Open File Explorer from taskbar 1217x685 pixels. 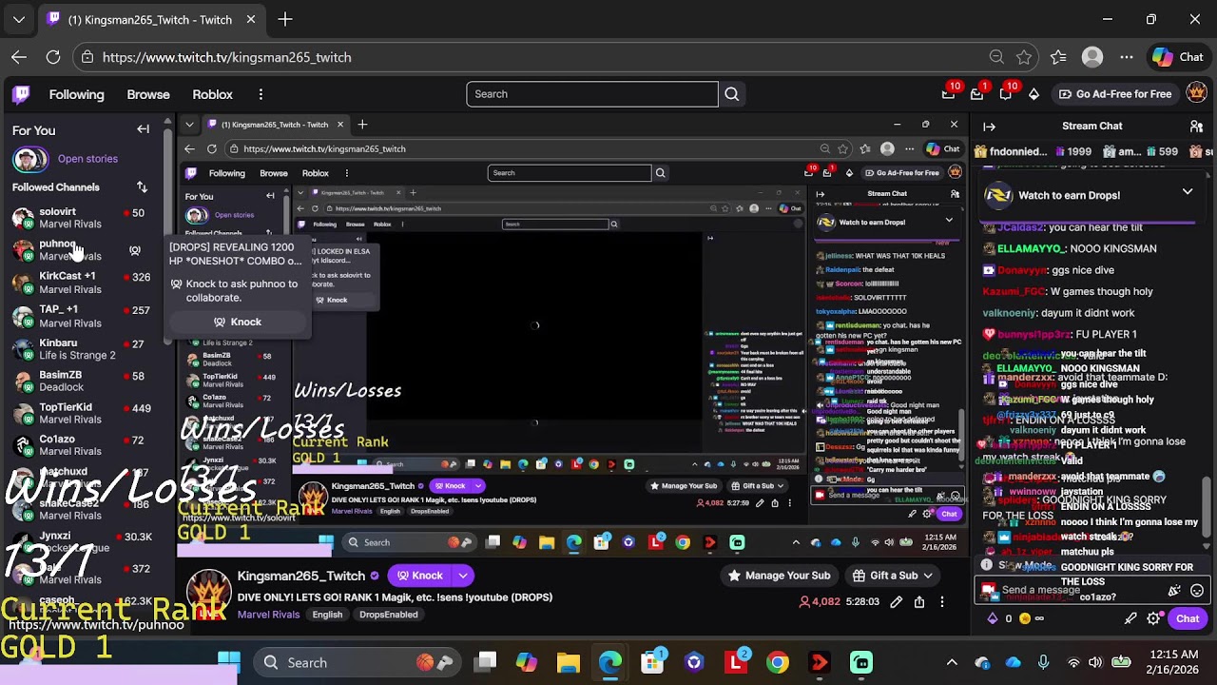point(569,662)
